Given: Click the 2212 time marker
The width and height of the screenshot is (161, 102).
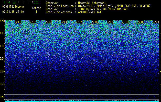Looking at the screenshot, I should (33, 22).
